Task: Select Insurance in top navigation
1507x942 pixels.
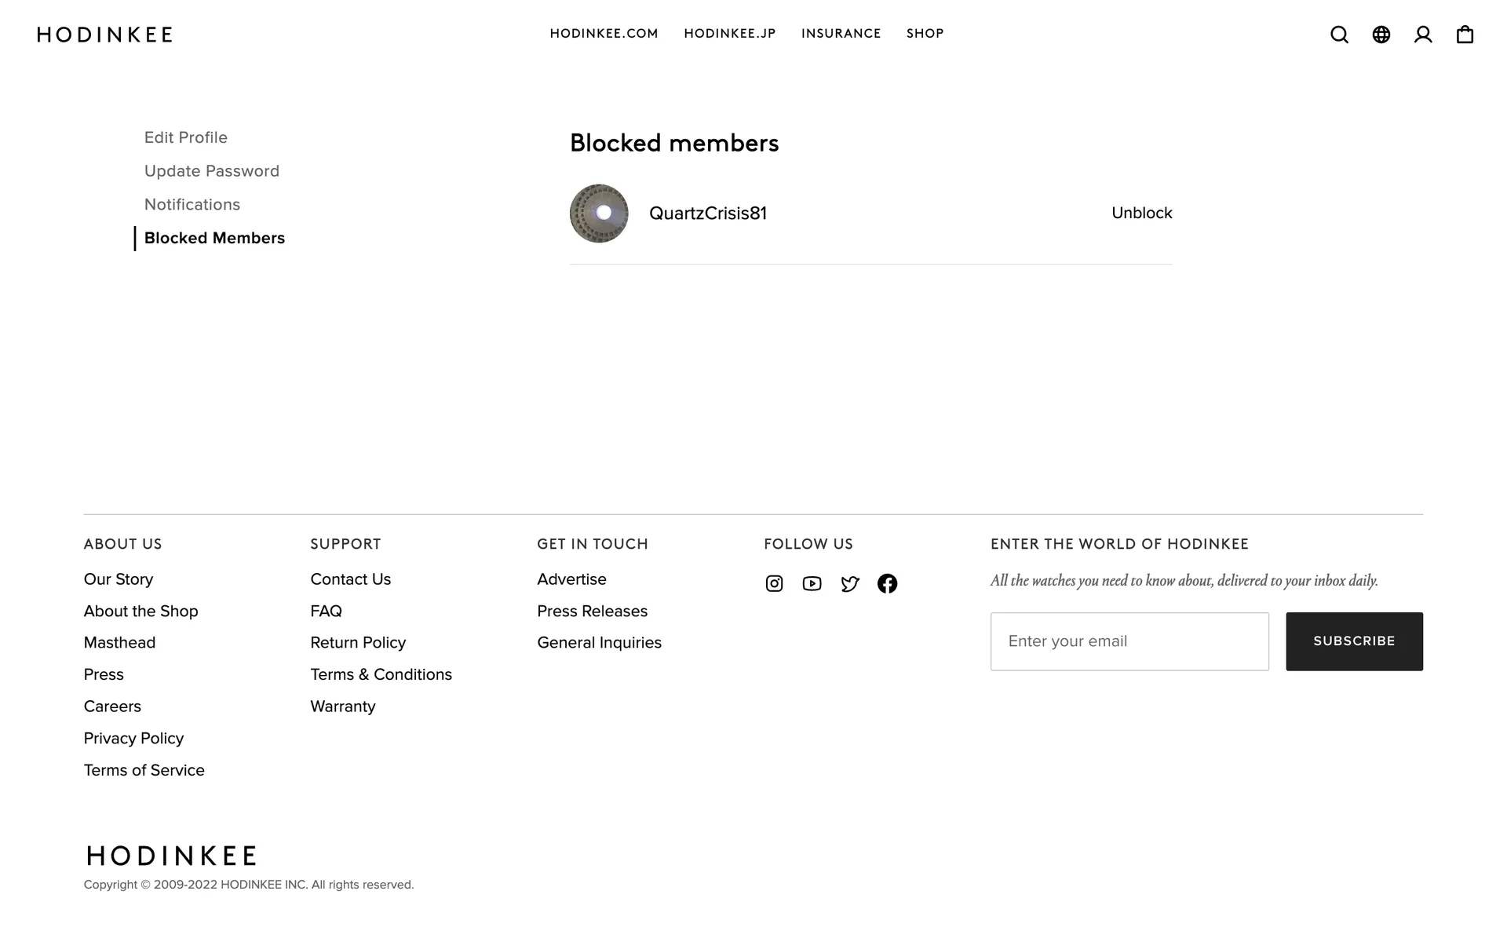Action: [x=841, y=34]
